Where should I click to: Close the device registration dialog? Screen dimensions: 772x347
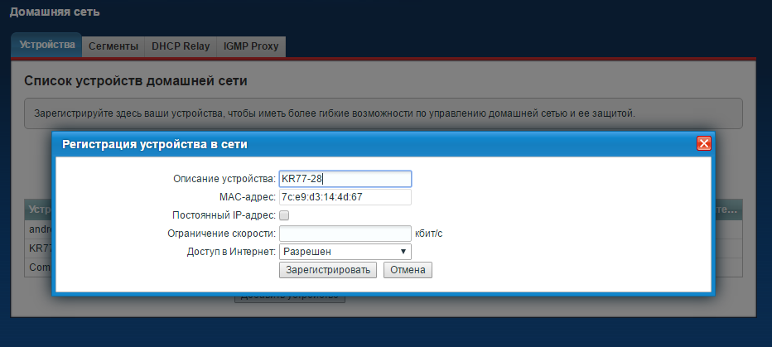tap(704, 143)
